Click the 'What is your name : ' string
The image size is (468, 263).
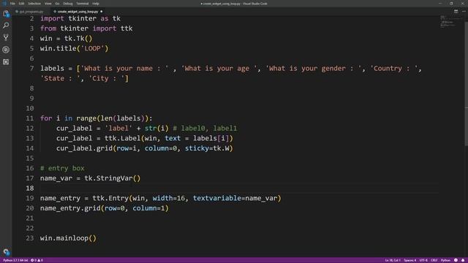point(124,69)
